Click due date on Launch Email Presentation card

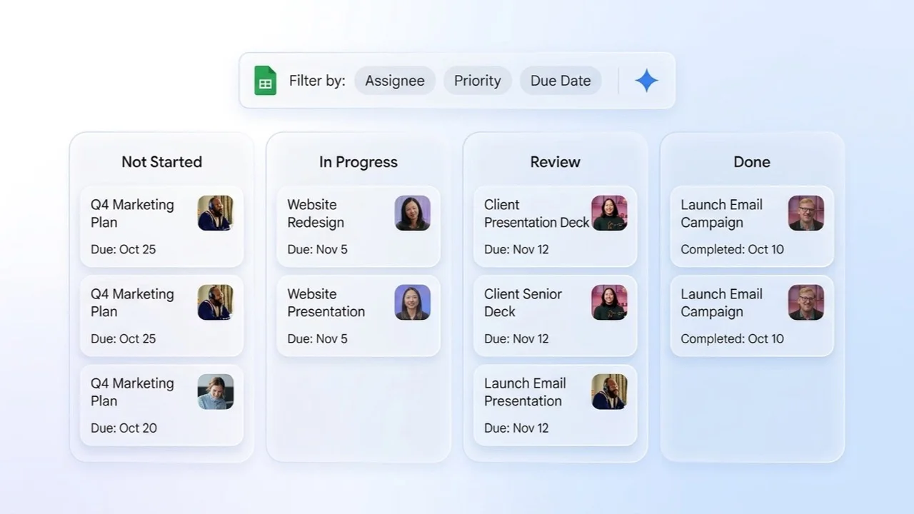coord(516,428)
